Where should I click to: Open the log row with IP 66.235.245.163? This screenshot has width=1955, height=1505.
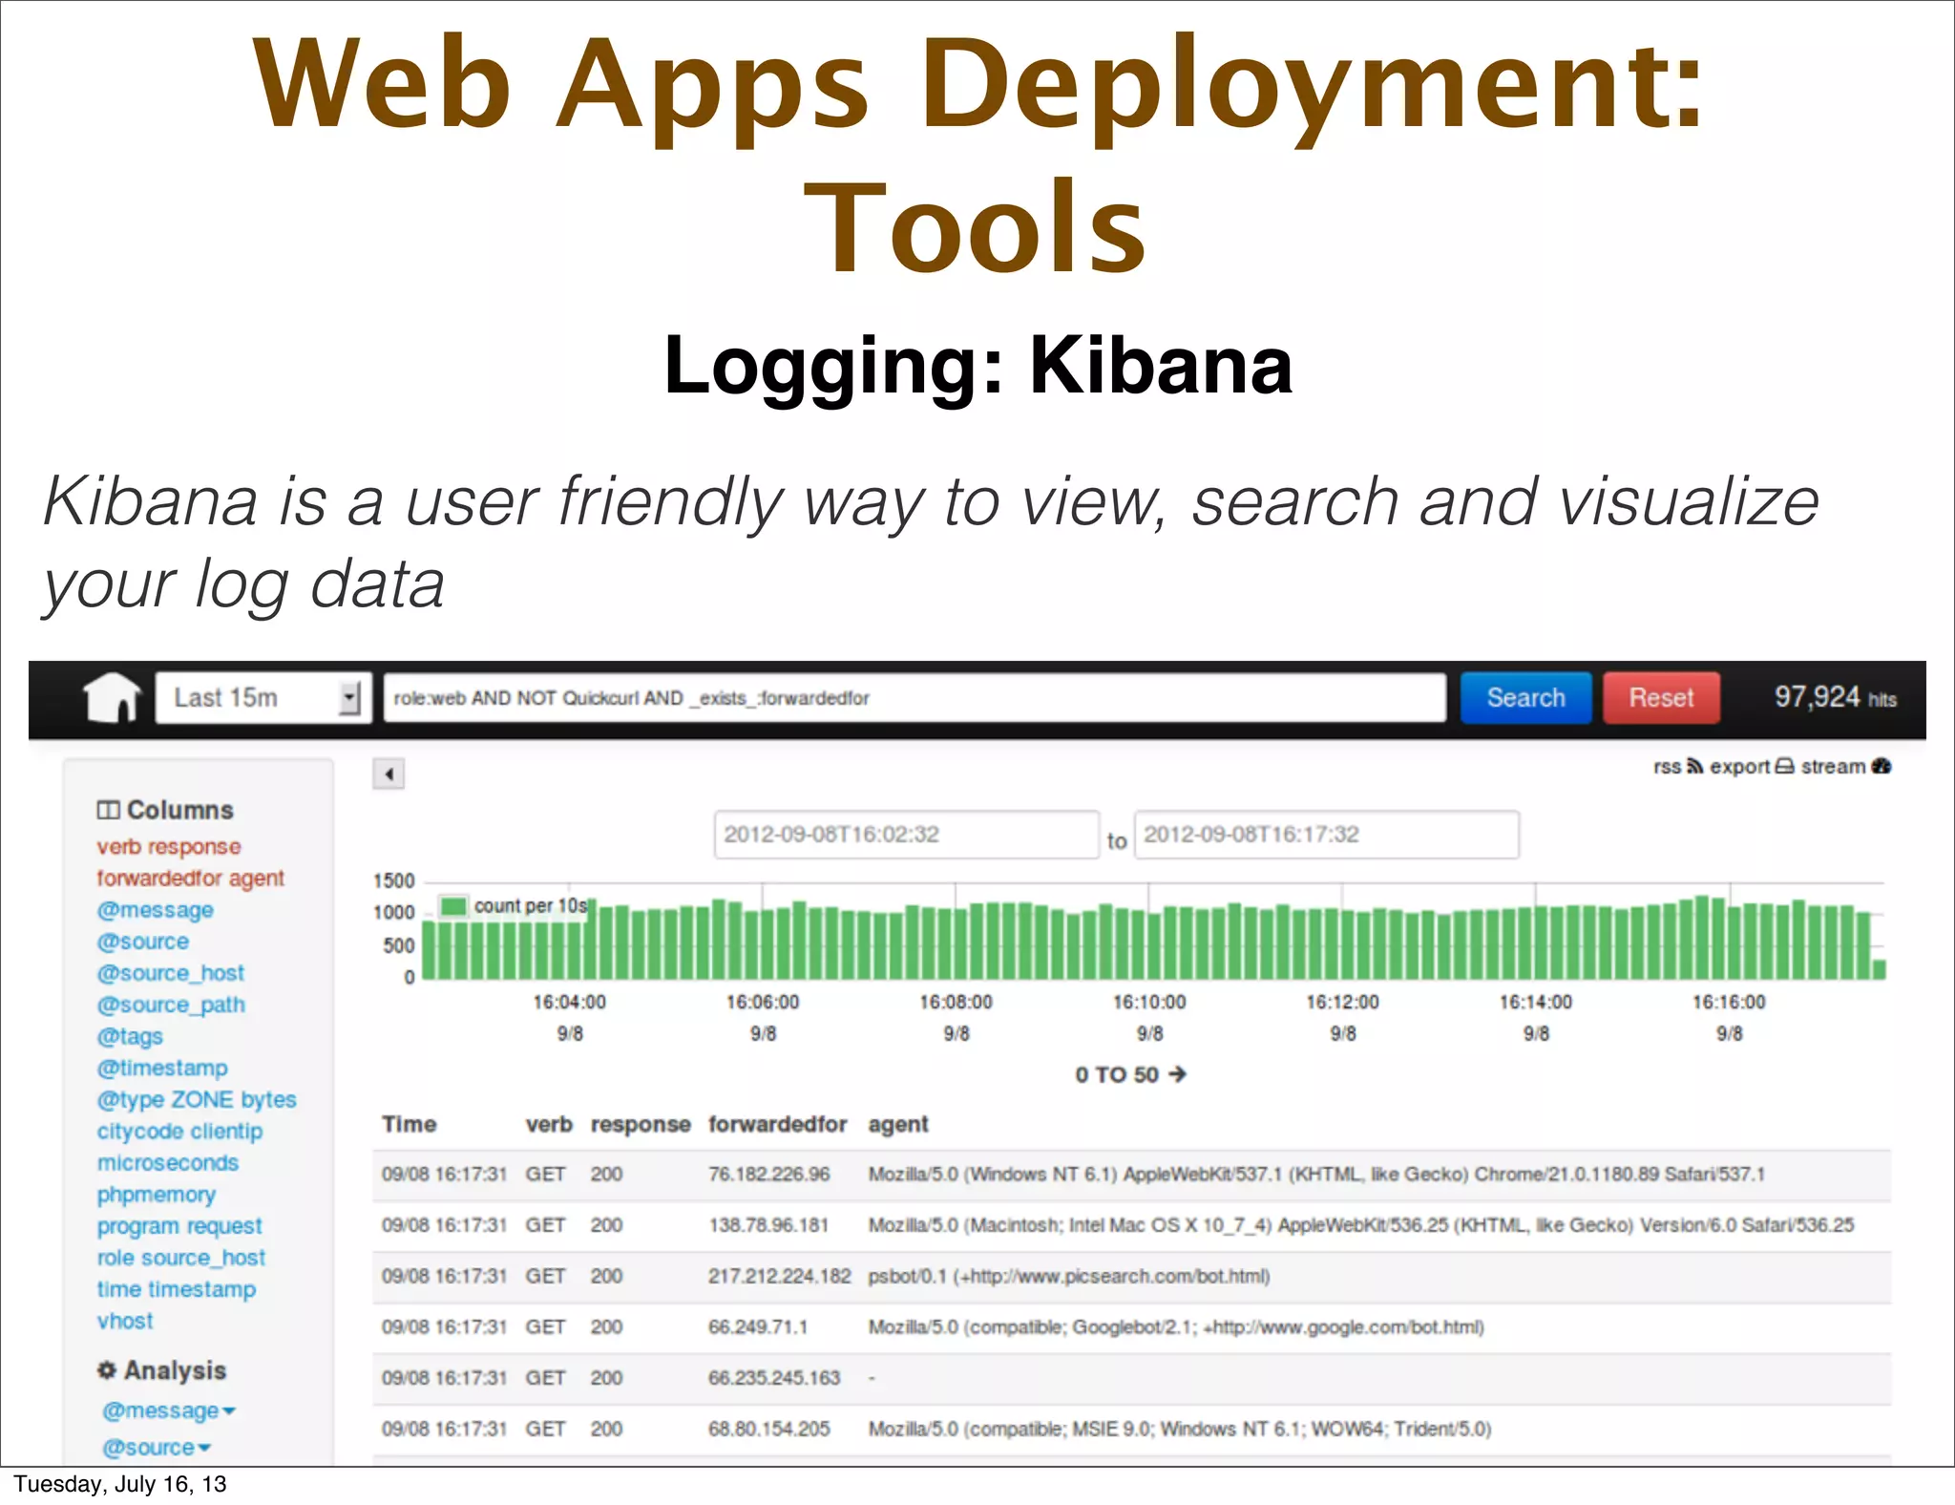click(x=1131, y=1378)
